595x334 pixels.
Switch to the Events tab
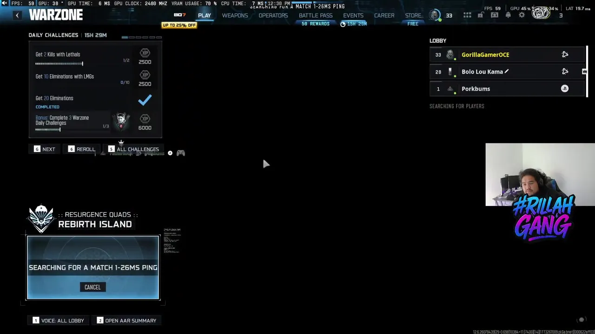(x=353, y=15)
